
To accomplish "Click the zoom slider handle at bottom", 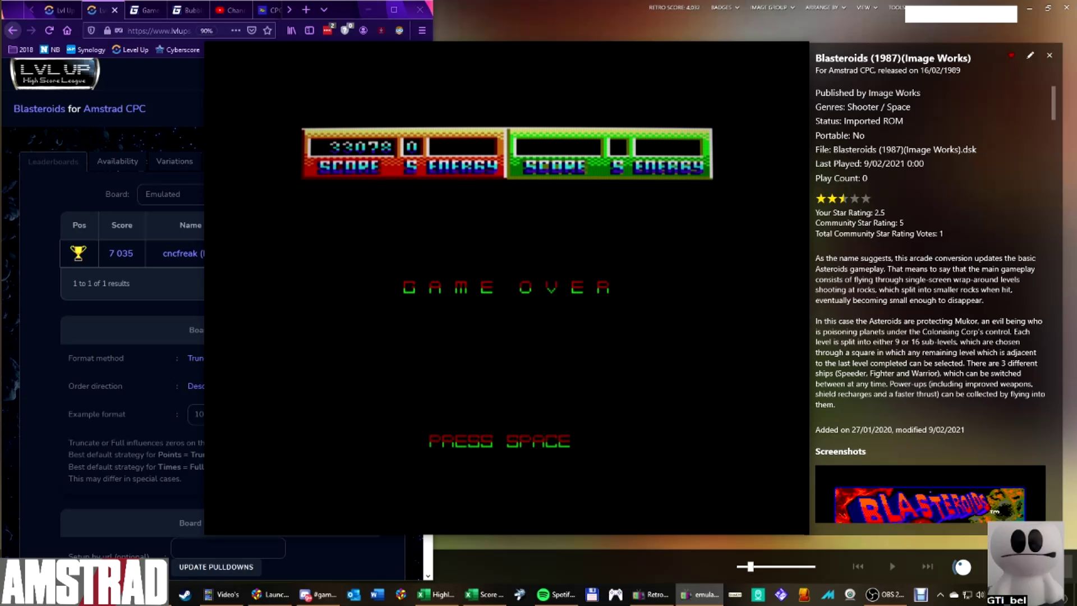I will (750, 567).
